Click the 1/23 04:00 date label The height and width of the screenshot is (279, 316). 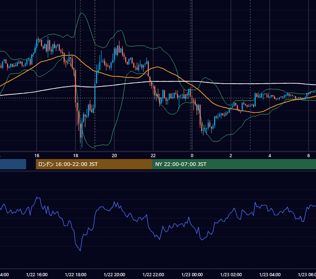(x=270, y=275)
